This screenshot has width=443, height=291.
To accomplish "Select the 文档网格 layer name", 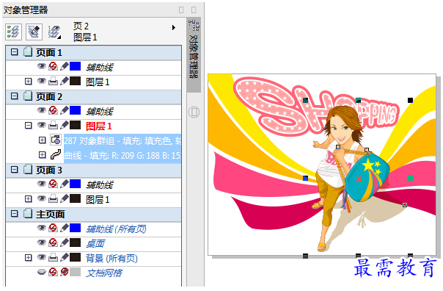I will [104, 273].
